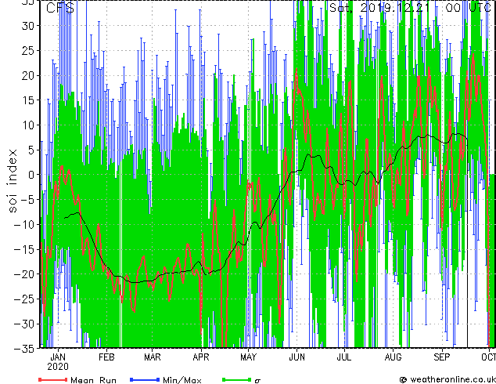Viewport: 496px width, 384px height.
Task: Click the y-axis value 15
Action: [28, 100]
